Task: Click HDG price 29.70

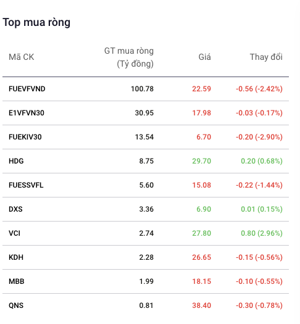Action: click(x=201, y=161)
